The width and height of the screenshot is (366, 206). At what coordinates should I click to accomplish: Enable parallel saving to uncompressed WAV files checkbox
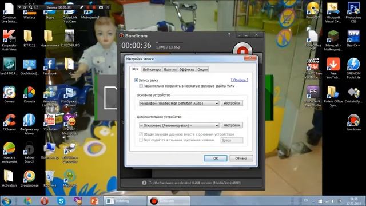coord(141,86)
